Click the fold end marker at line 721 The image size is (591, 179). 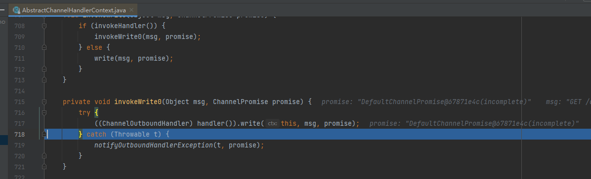pyautogui.click(x=44, y=167)
